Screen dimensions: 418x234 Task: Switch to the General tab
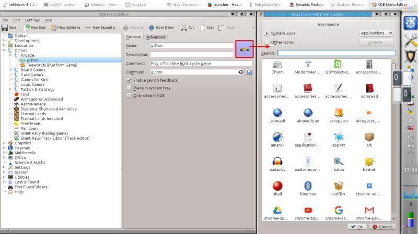click(133, 36)
